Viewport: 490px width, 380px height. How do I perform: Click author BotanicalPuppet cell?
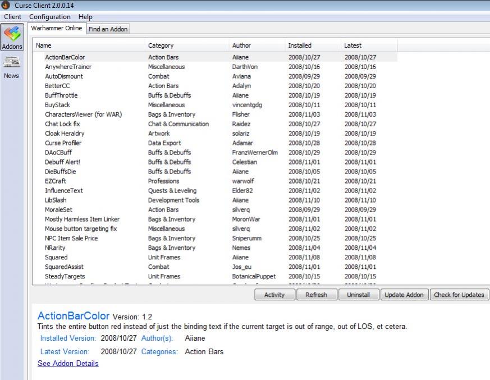(254, 276)
